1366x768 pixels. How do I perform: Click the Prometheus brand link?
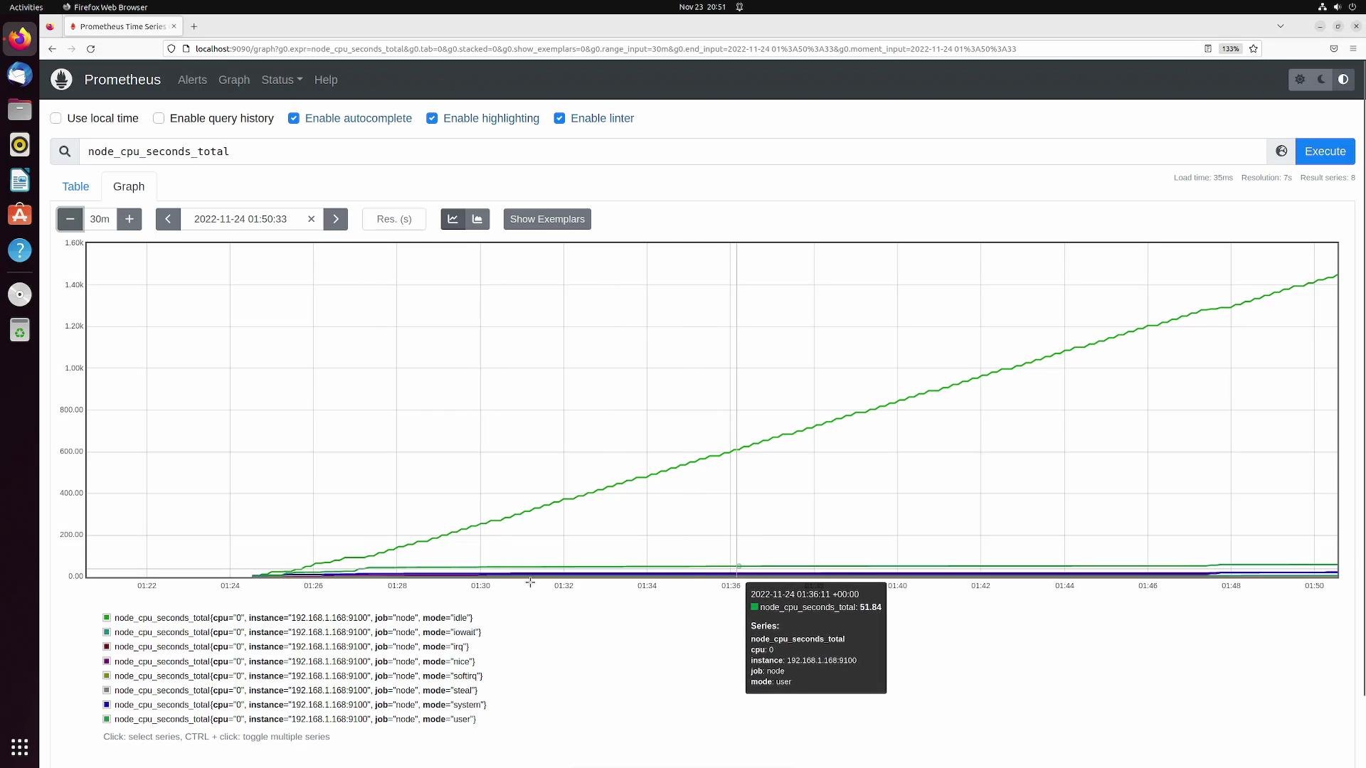122,80
